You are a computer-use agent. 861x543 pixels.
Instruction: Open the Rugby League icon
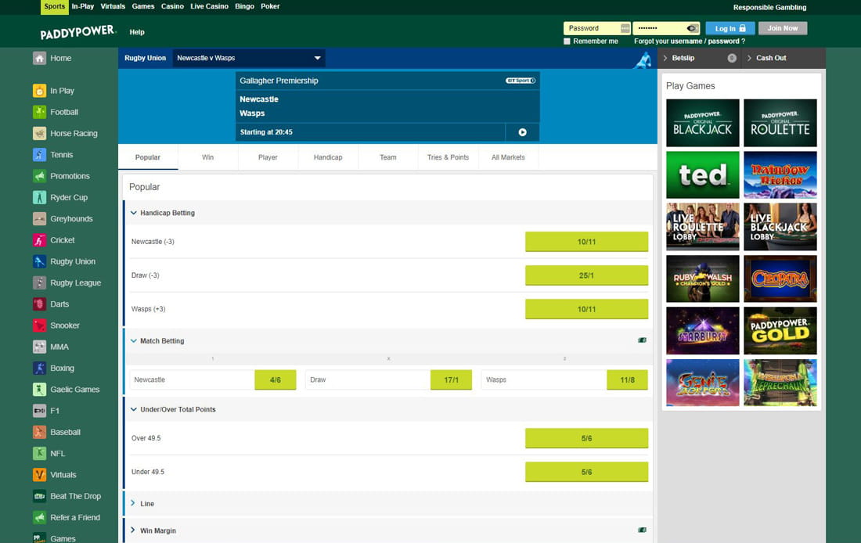pyautogui.click(x=40, y=282)
